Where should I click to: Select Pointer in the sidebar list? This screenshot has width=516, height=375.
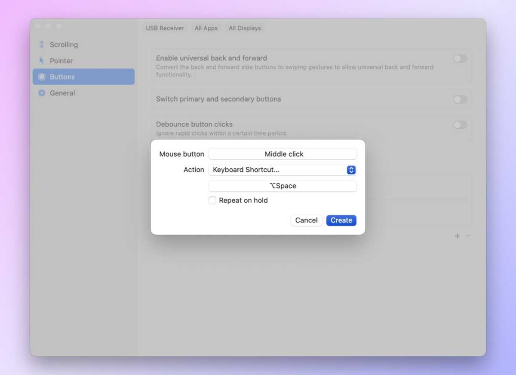[x=60, y=61]
